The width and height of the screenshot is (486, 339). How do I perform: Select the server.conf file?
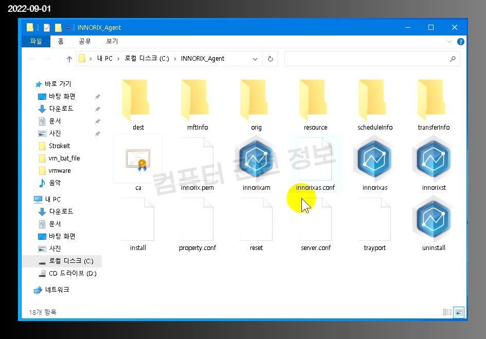point(315,224)
